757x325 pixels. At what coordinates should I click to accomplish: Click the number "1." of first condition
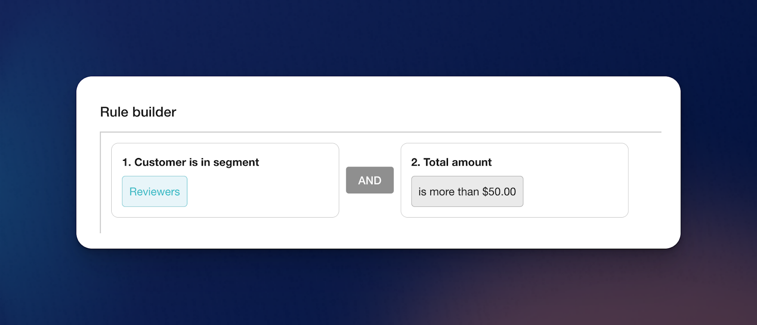(126, 162)
